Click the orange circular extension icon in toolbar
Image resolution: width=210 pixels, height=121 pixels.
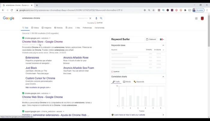(181, 10)
